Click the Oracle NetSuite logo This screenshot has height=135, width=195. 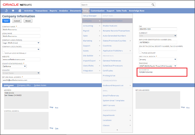pos(17,5)
